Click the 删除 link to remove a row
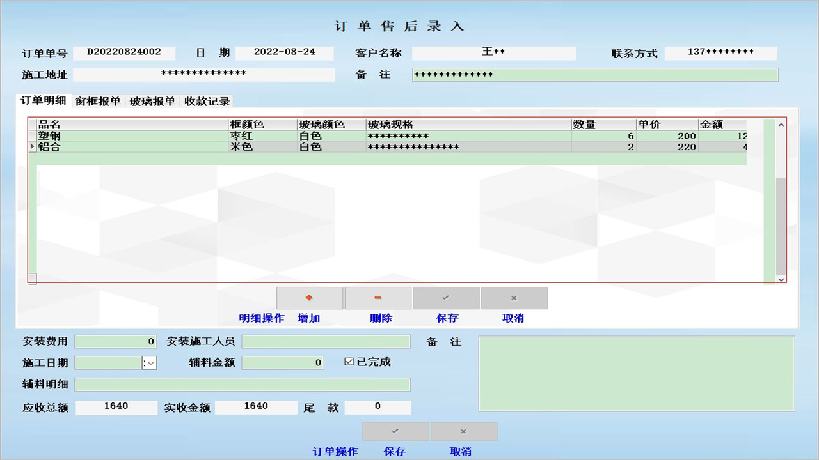Screen dimensions: 819x460 click(380, 318)
